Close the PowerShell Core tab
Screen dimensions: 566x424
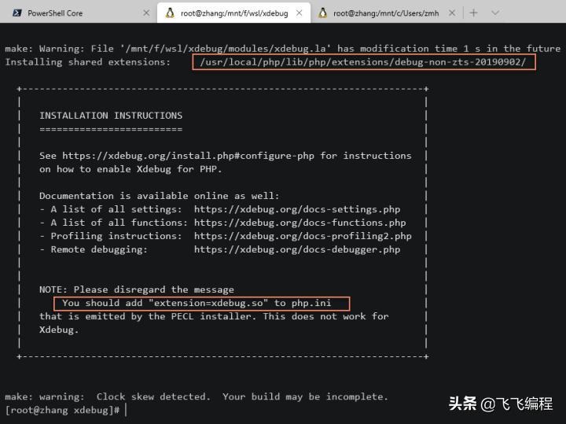(x=146, y=13)
